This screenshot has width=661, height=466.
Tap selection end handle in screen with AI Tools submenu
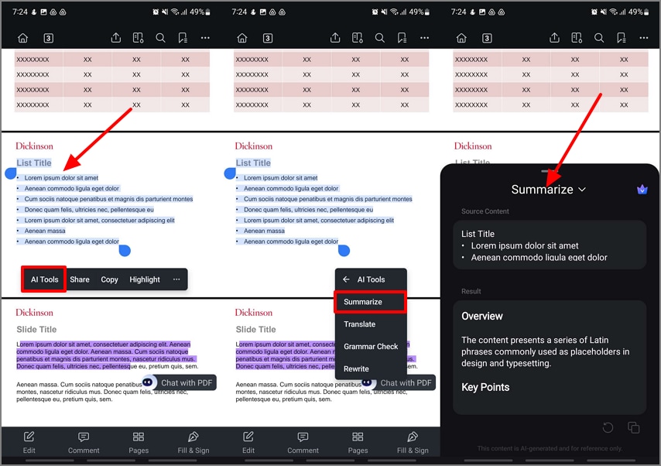[x=344, y=251]
